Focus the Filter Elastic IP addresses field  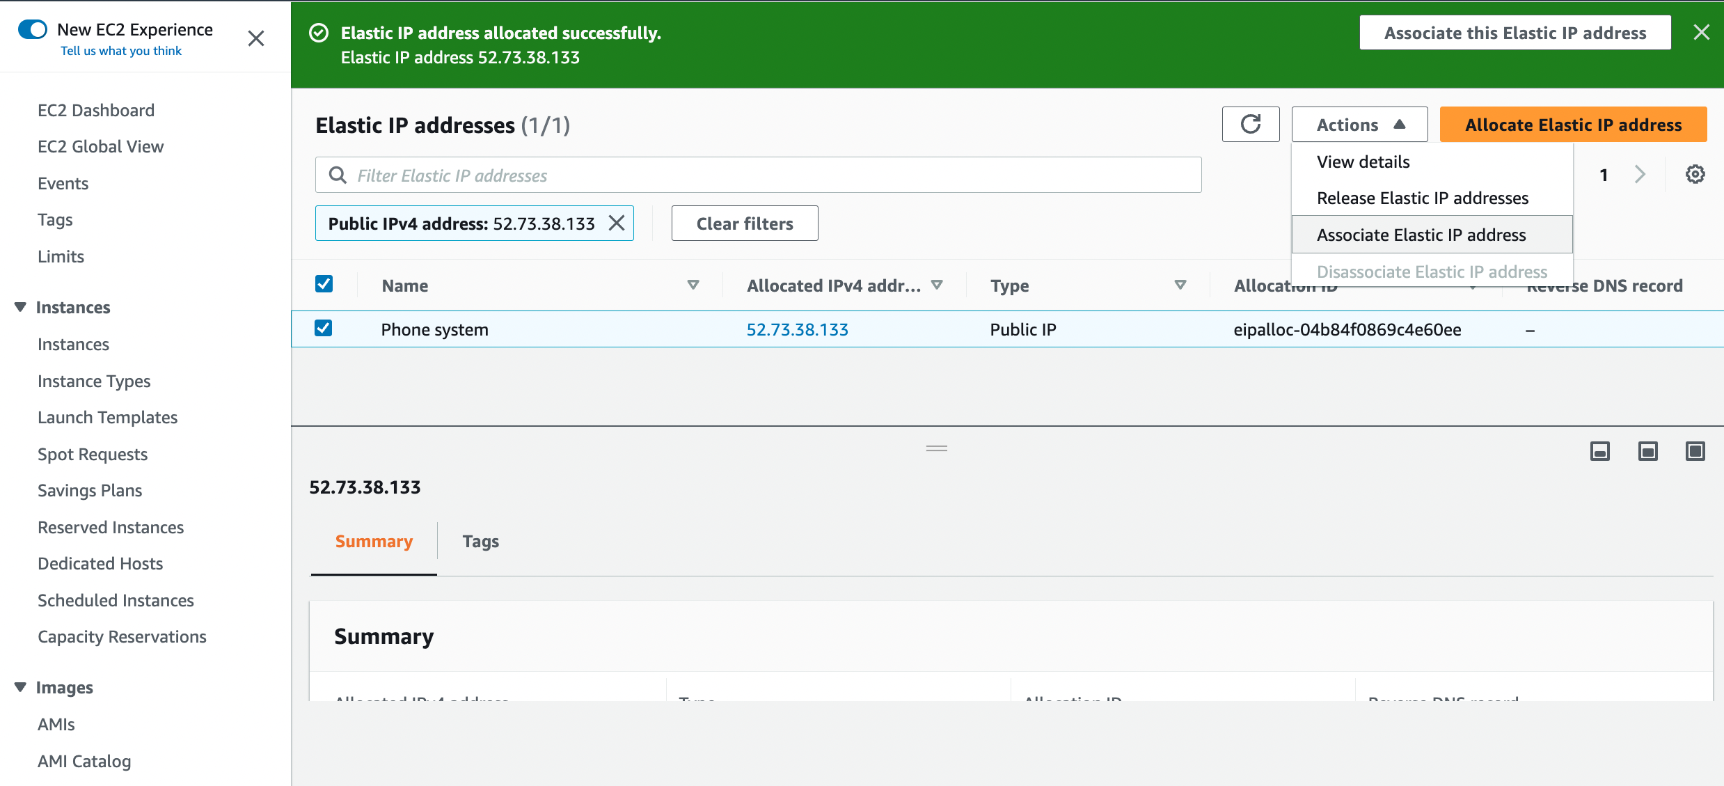click(x=758, y=175)
